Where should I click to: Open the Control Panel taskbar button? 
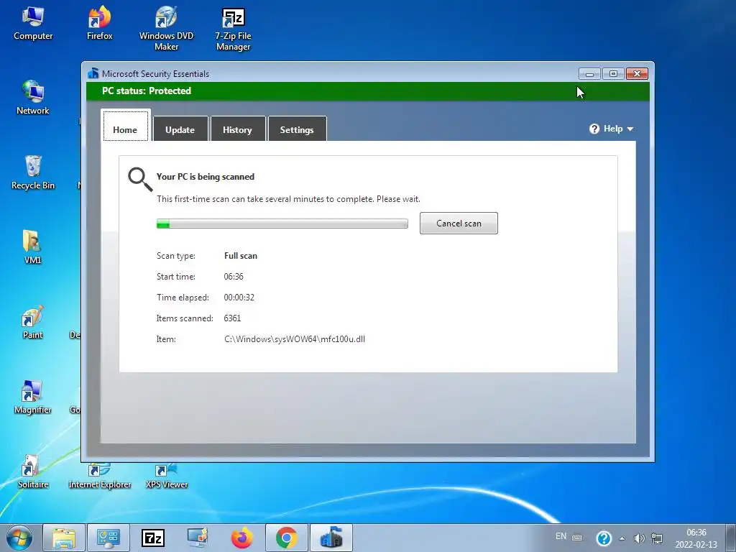click(109, 538)
